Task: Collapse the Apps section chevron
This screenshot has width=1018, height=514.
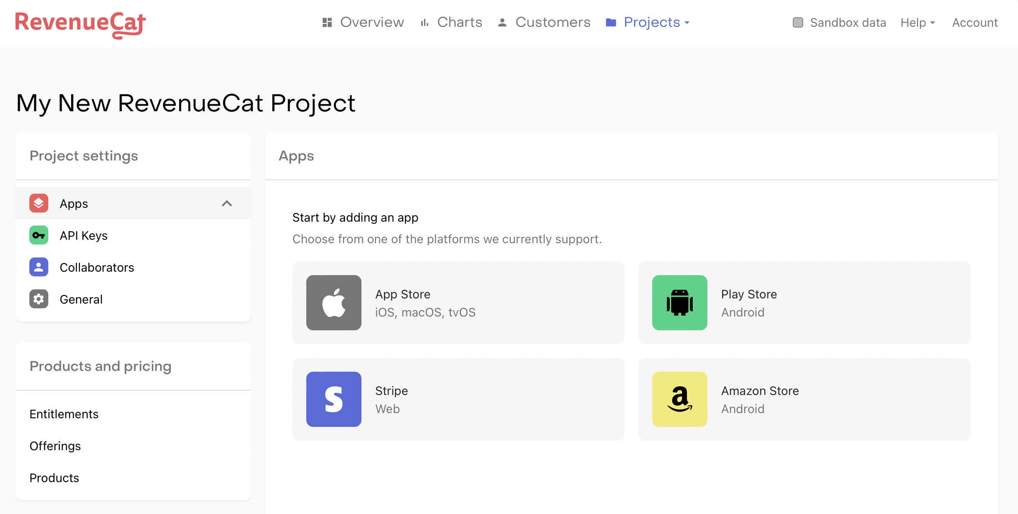Action: click(227, 204)
